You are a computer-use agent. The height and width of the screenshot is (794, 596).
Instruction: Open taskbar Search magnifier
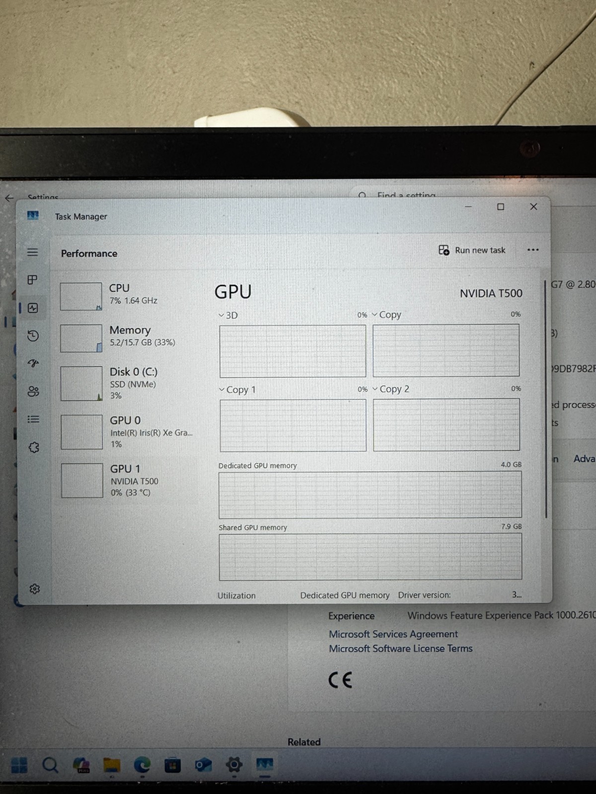(50, 765)
